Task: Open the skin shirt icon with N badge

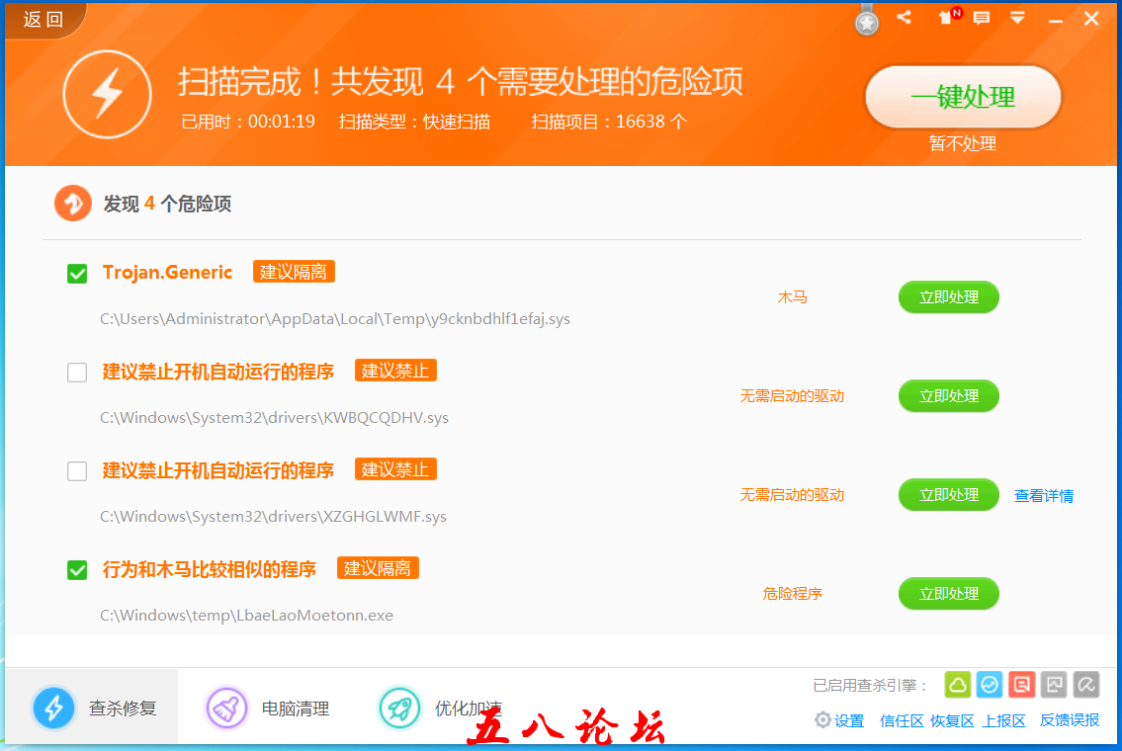Action: tap(947, 18)
